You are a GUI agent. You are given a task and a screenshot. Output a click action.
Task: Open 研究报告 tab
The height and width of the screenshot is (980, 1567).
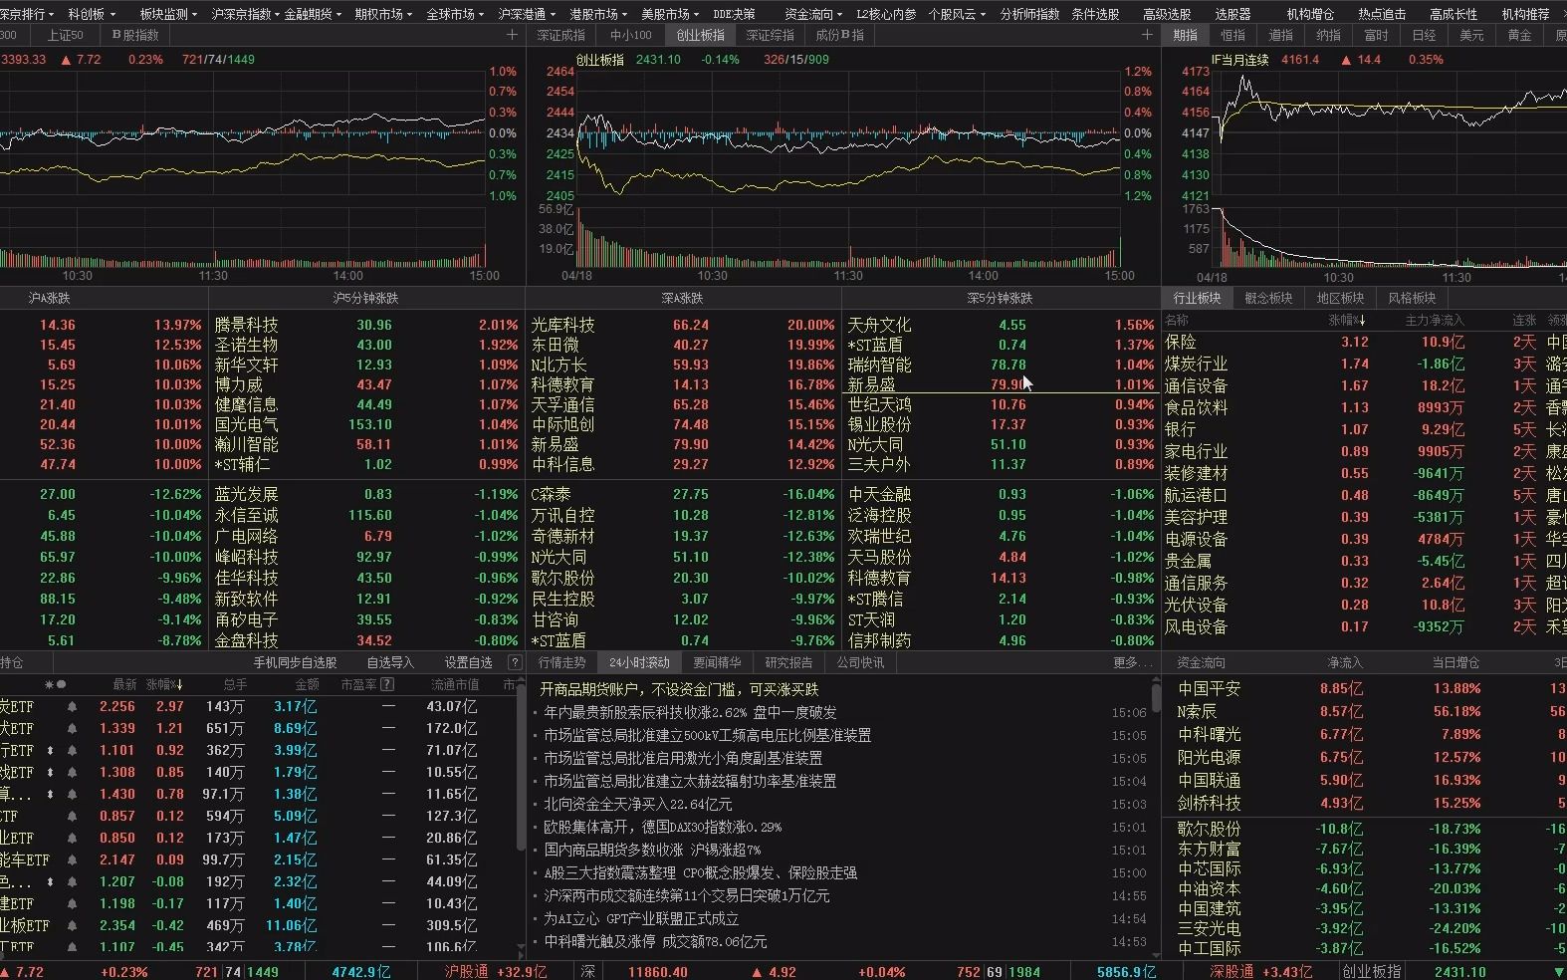pos(788,662)
